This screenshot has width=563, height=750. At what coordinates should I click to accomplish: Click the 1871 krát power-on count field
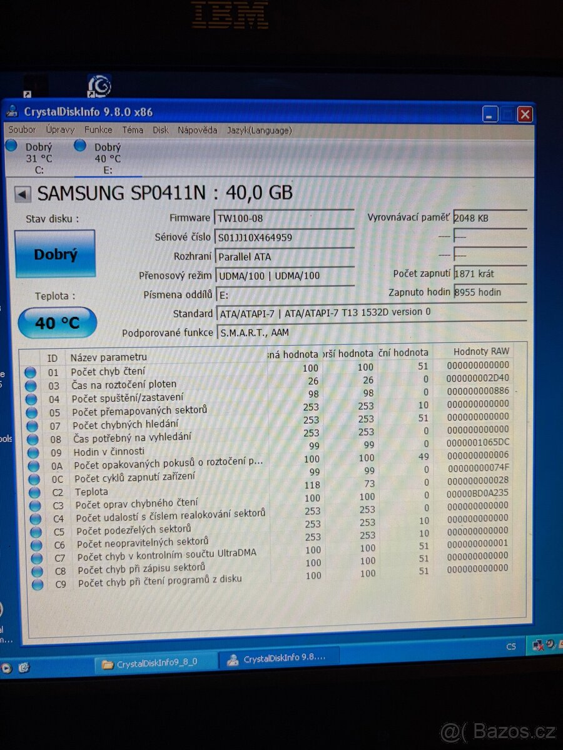tap(490, 273)
